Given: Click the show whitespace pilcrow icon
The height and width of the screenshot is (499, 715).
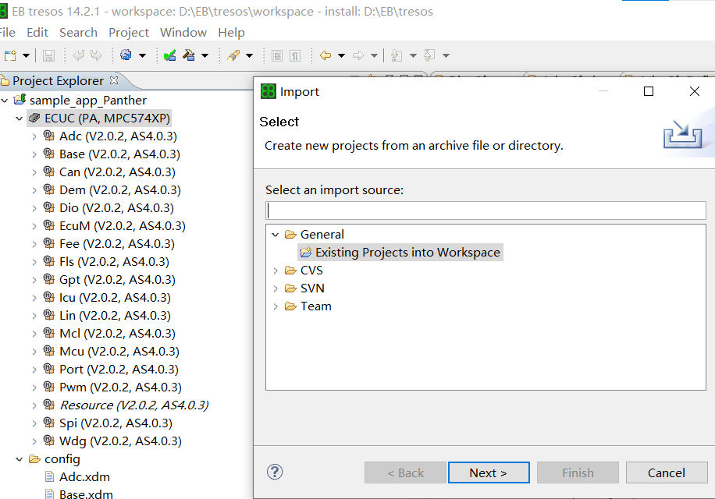Looking at the screenshot, I should (295, 55).
